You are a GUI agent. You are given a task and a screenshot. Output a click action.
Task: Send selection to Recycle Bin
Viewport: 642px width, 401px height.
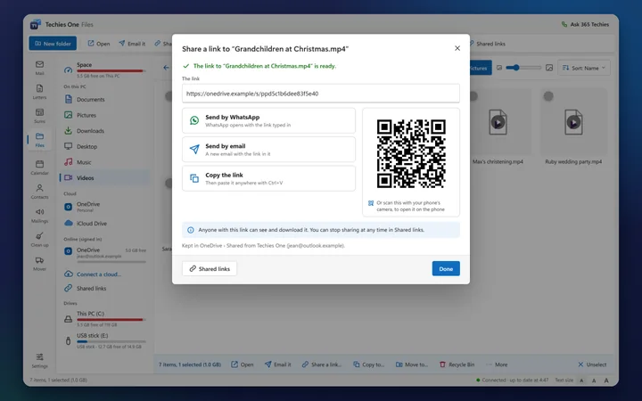457,364
